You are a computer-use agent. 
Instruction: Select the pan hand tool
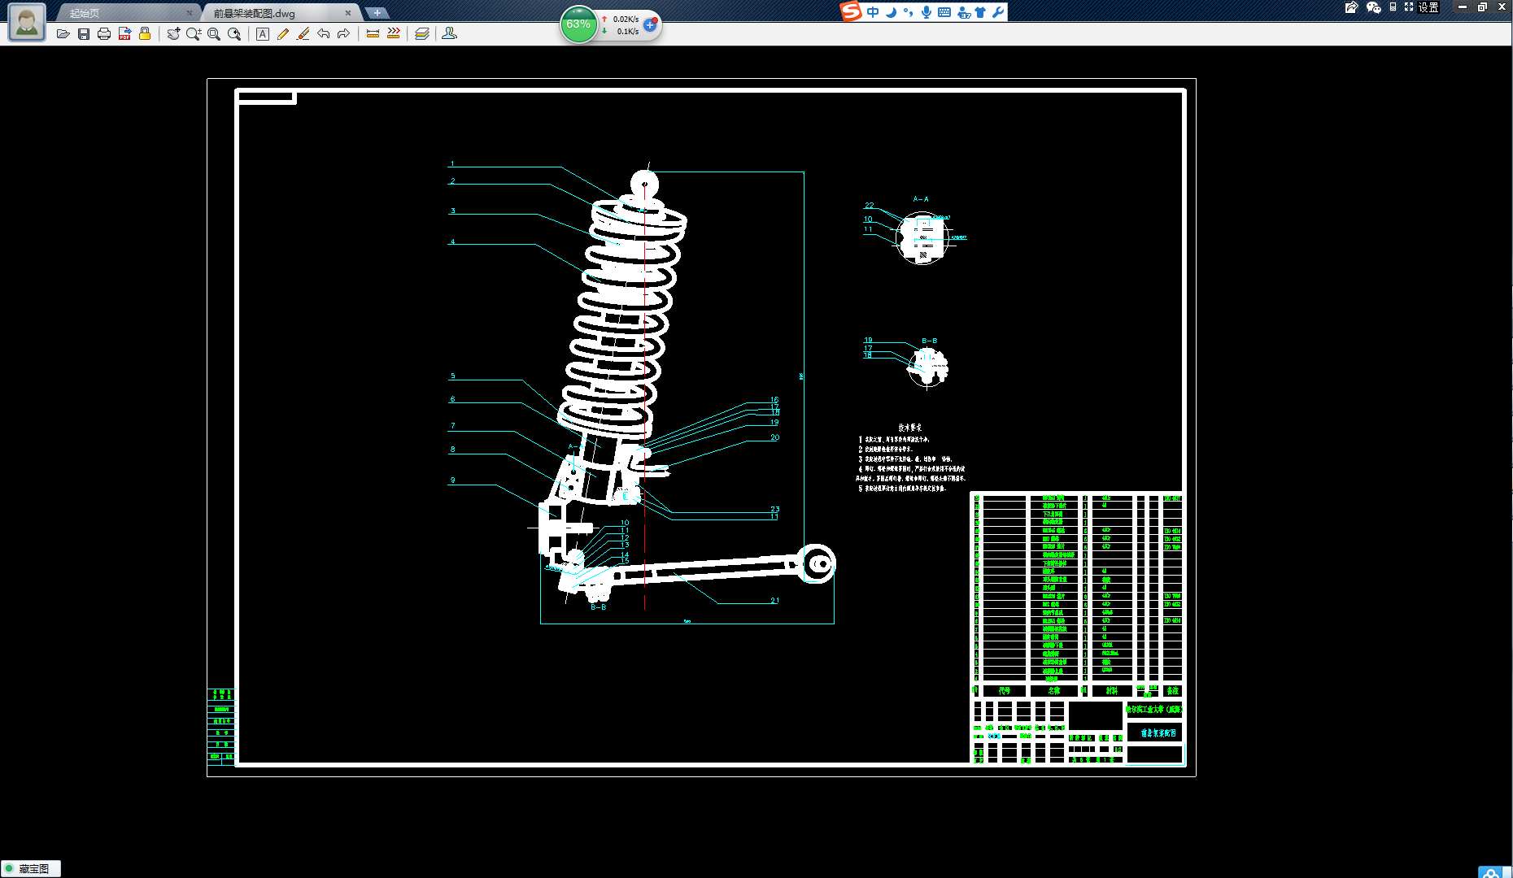173,33
